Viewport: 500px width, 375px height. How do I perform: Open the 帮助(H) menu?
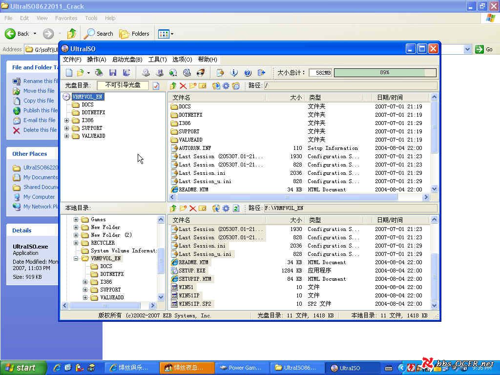click(x=208, y=60)
